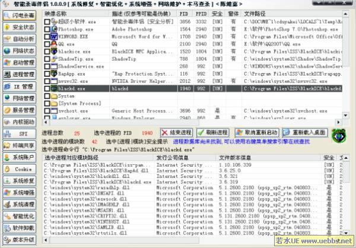Tick the checkbox for nvsvc32.exe
The height and width of the screenshot is (248, 356).
coord(47,81)
